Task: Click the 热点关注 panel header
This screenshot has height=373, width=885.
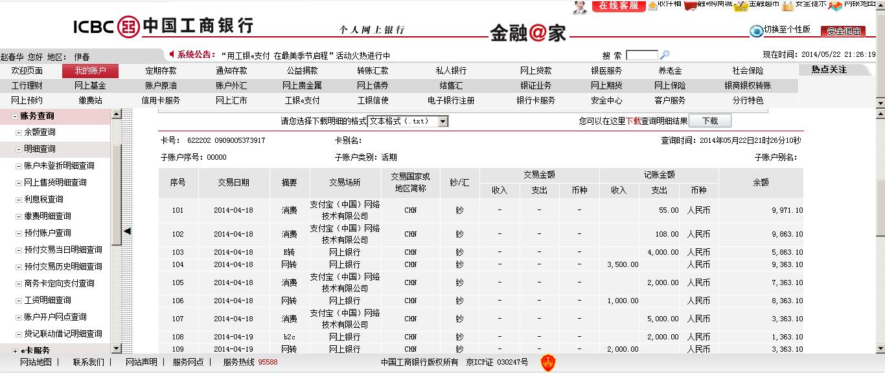Action: pyautogui.click(x=829, y=70)
